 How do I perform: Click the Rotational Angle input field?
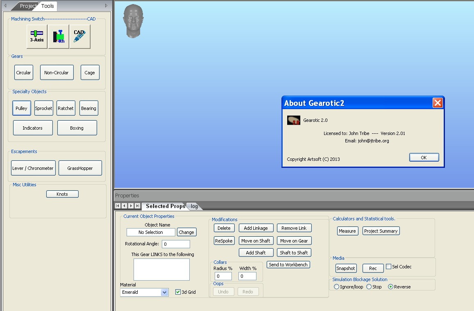pyautogui.click(x=176, y=244)
